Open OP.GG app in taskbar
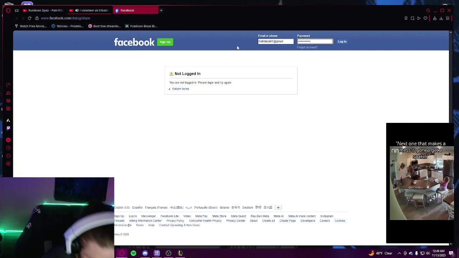Screen dimensions: 459x258 pyautogui.click(x=157, y=253)
